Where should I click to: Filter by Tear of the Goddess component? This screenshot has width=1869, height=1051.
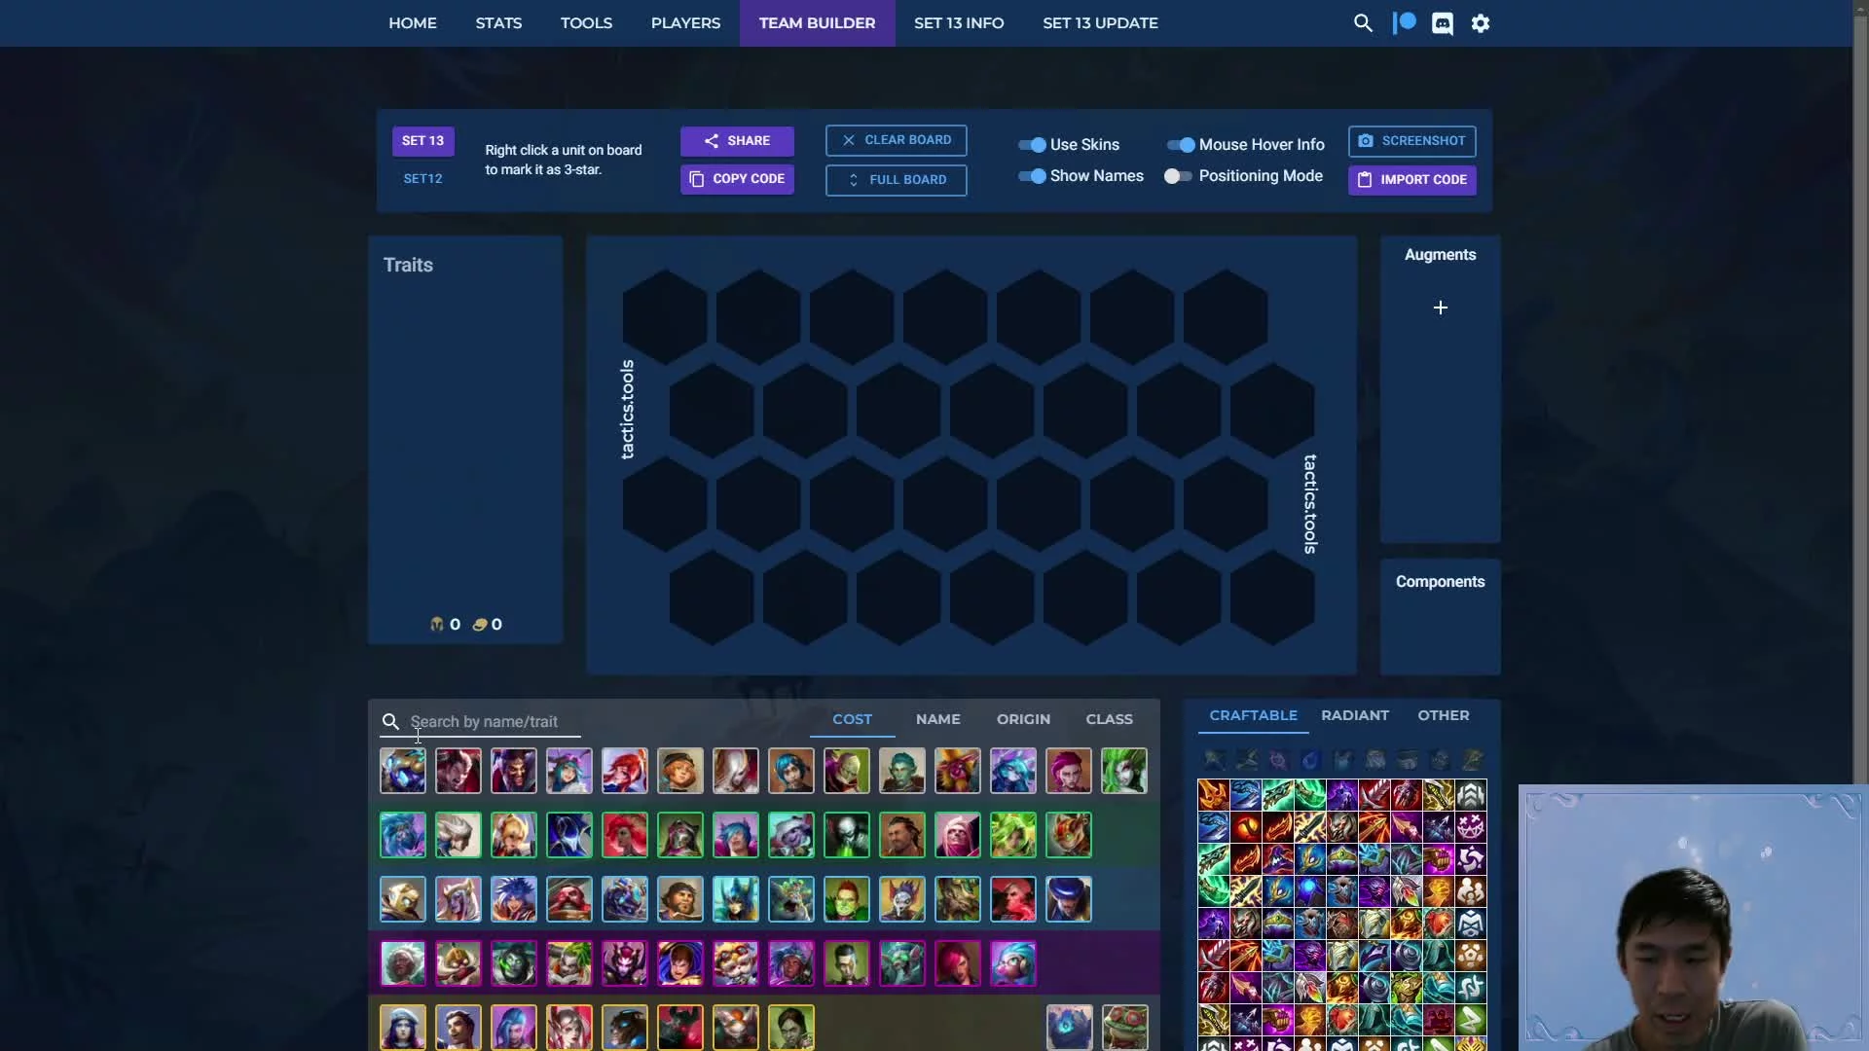pos(1310,759)
